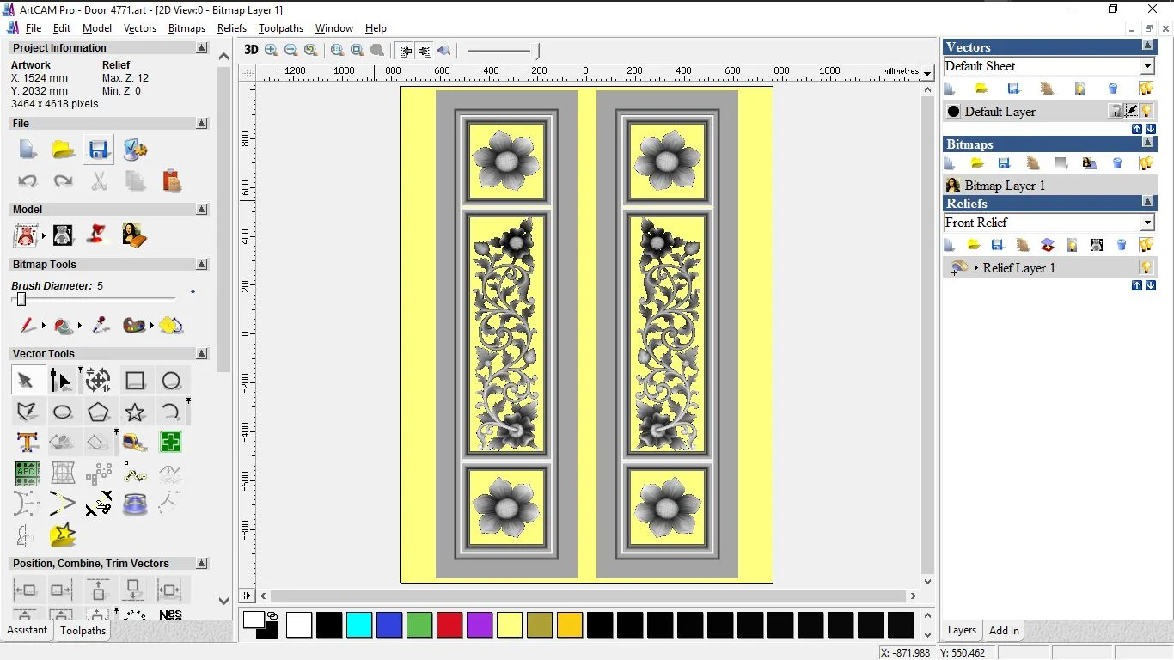This screenshot has height=660, width=1174.
Task: Toggle Default Layer visibility bulb
Action: (x=1146, y=111)
